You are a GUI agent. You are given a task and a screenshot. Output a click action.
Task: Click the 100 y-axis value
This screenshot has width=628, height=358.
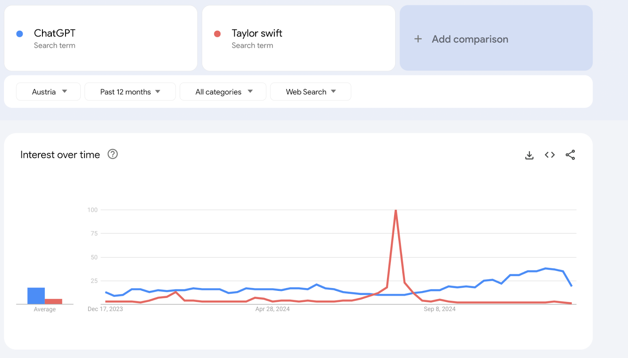pos(92,210)
